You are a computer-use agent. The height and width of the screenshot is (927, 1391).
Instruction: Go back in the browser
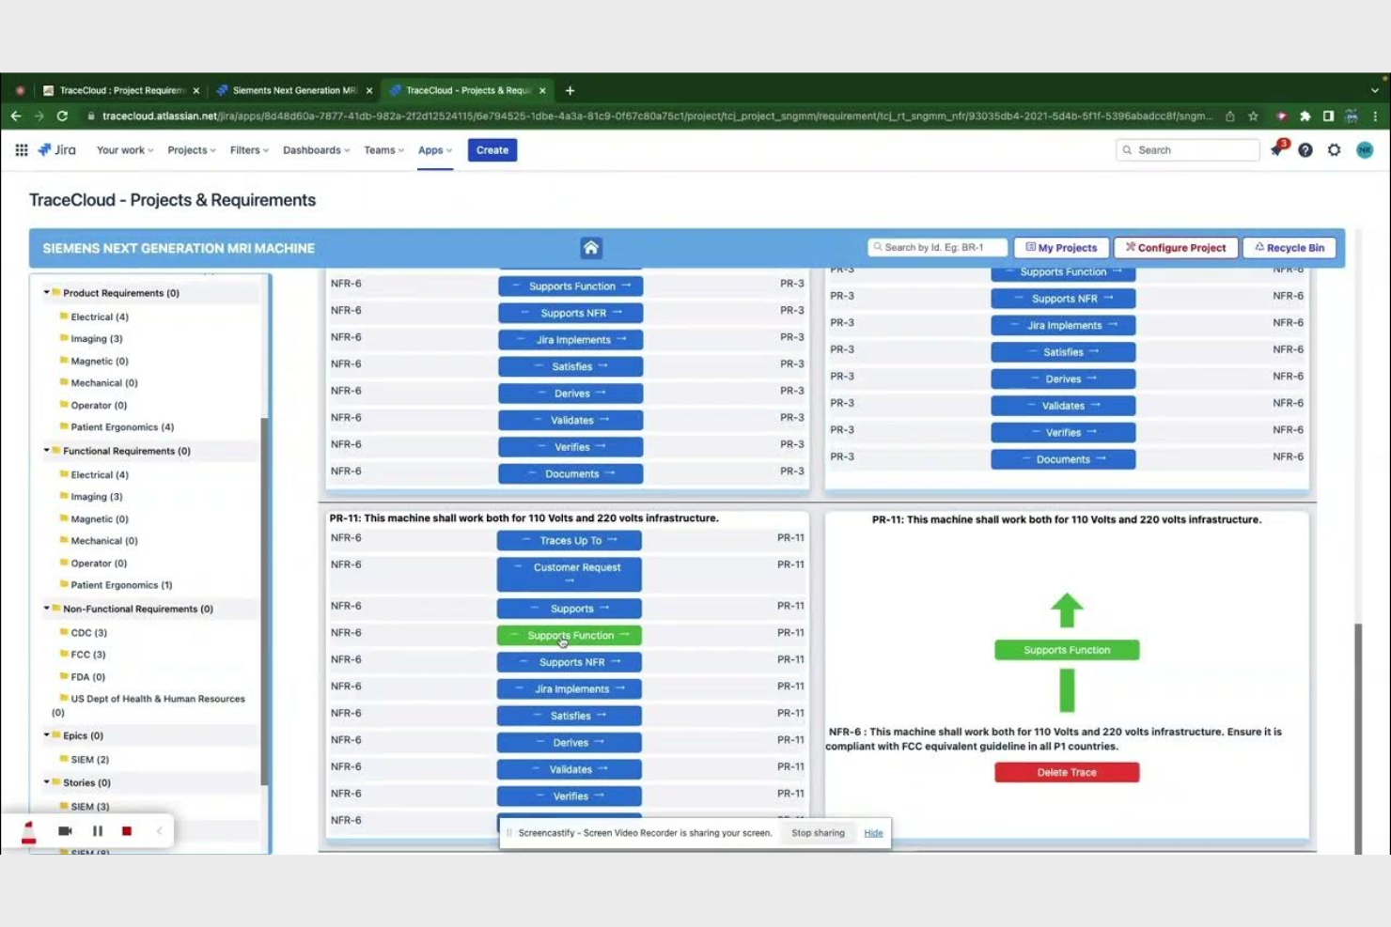[16, 116]
